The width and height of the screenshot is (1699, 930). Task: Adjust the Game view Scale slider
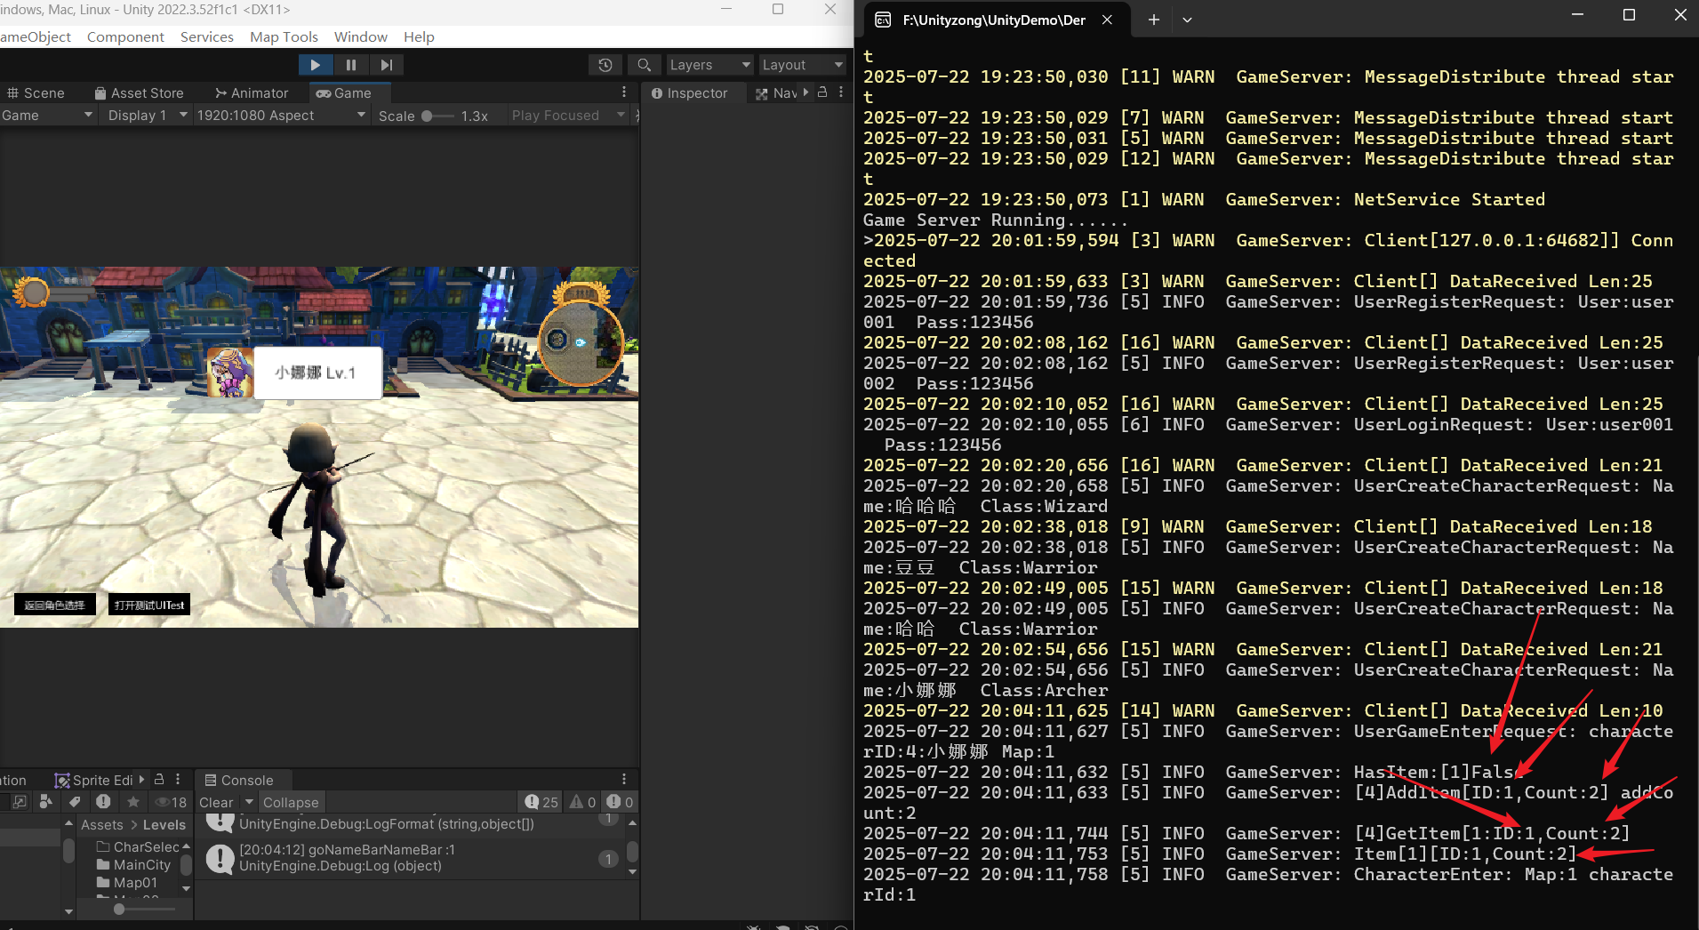pos(428,116)
